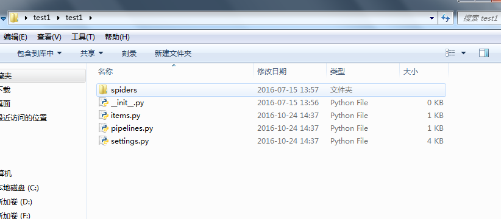The image size is (501, 219).
Task: Open the 帮助(H) menu
Action: [117, 37]
